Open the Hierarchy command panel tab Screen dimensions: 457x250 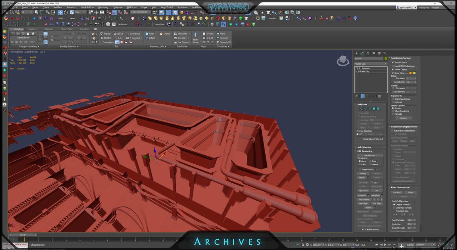pyautogui.click(x=368, y=53)
